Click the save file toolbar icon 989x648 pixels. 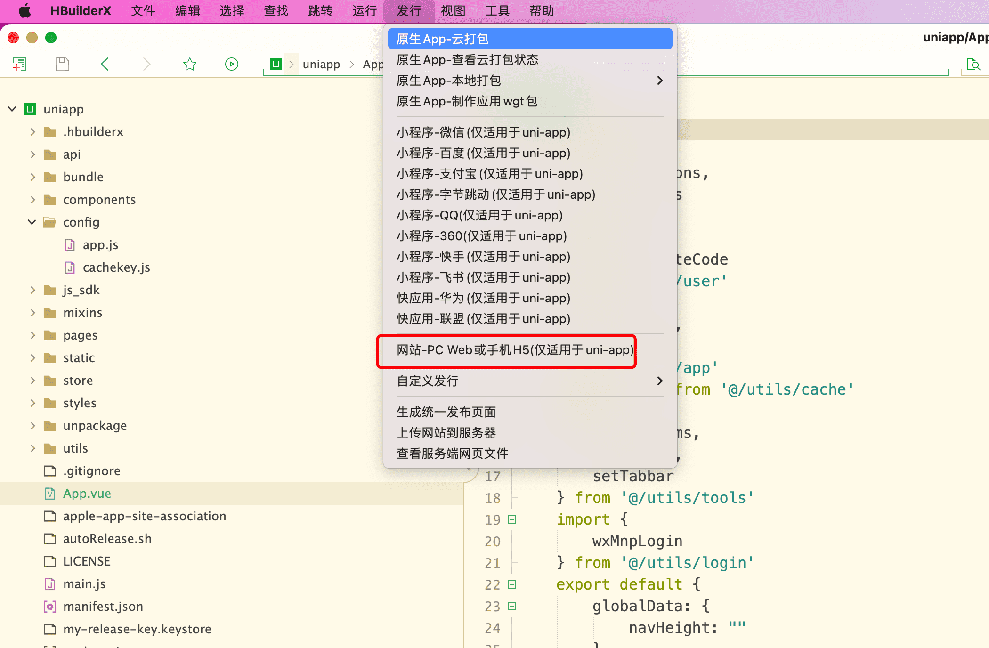pos(62,64)
